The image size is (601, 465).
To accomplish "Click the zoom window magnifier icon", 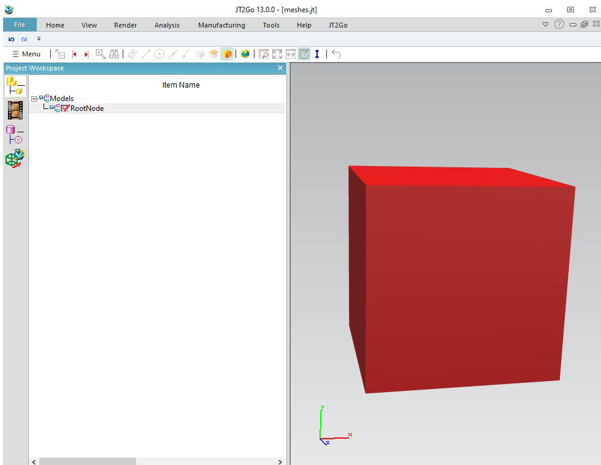I will point(264,54).
